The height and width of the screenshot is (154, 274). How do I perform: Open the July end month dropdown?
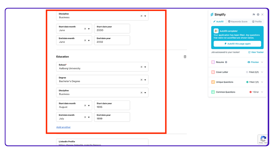(x=89, y=117)
